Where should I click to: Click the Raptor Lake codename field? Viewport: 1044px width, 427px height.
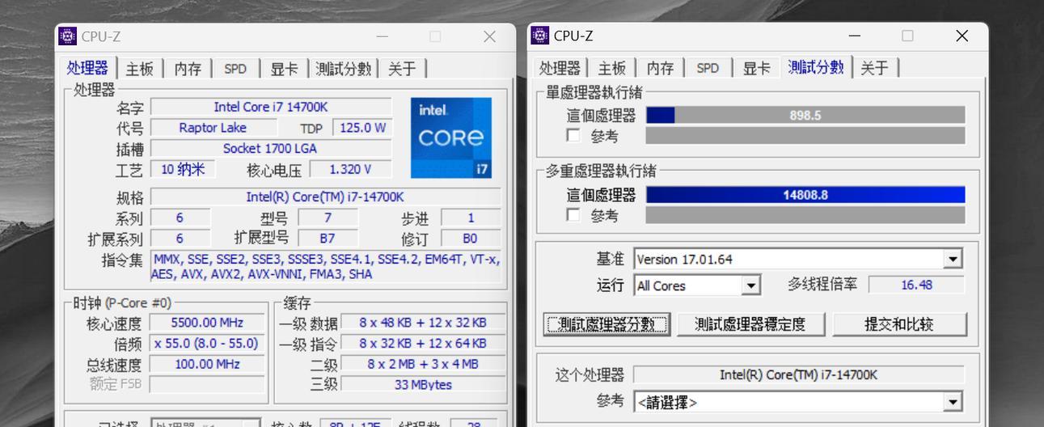213,128
